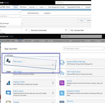Open TMS Admin tab in dimmed nav bar
The width and height of the screenshot is (105, 103).
click(28, 41)
